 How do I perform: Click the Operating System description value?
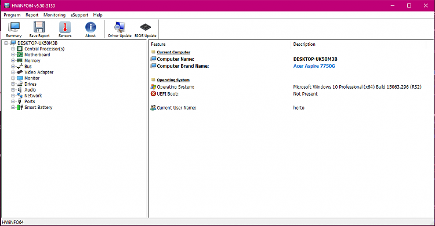(x=357, y=87)
